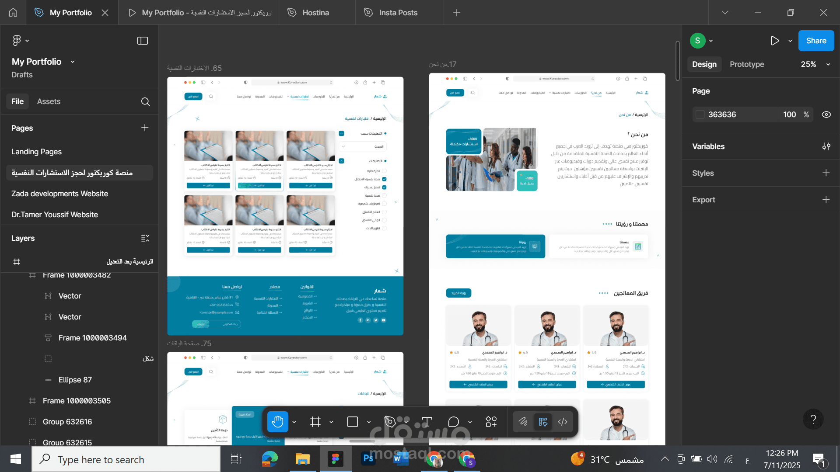The image size is (840, 472).
Task: Open Figma from the Windows taskbar
Action: click(336, 459)
